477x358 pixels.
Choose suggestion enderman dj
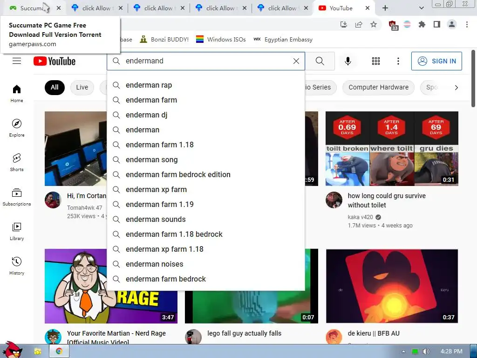click(206, 115)
